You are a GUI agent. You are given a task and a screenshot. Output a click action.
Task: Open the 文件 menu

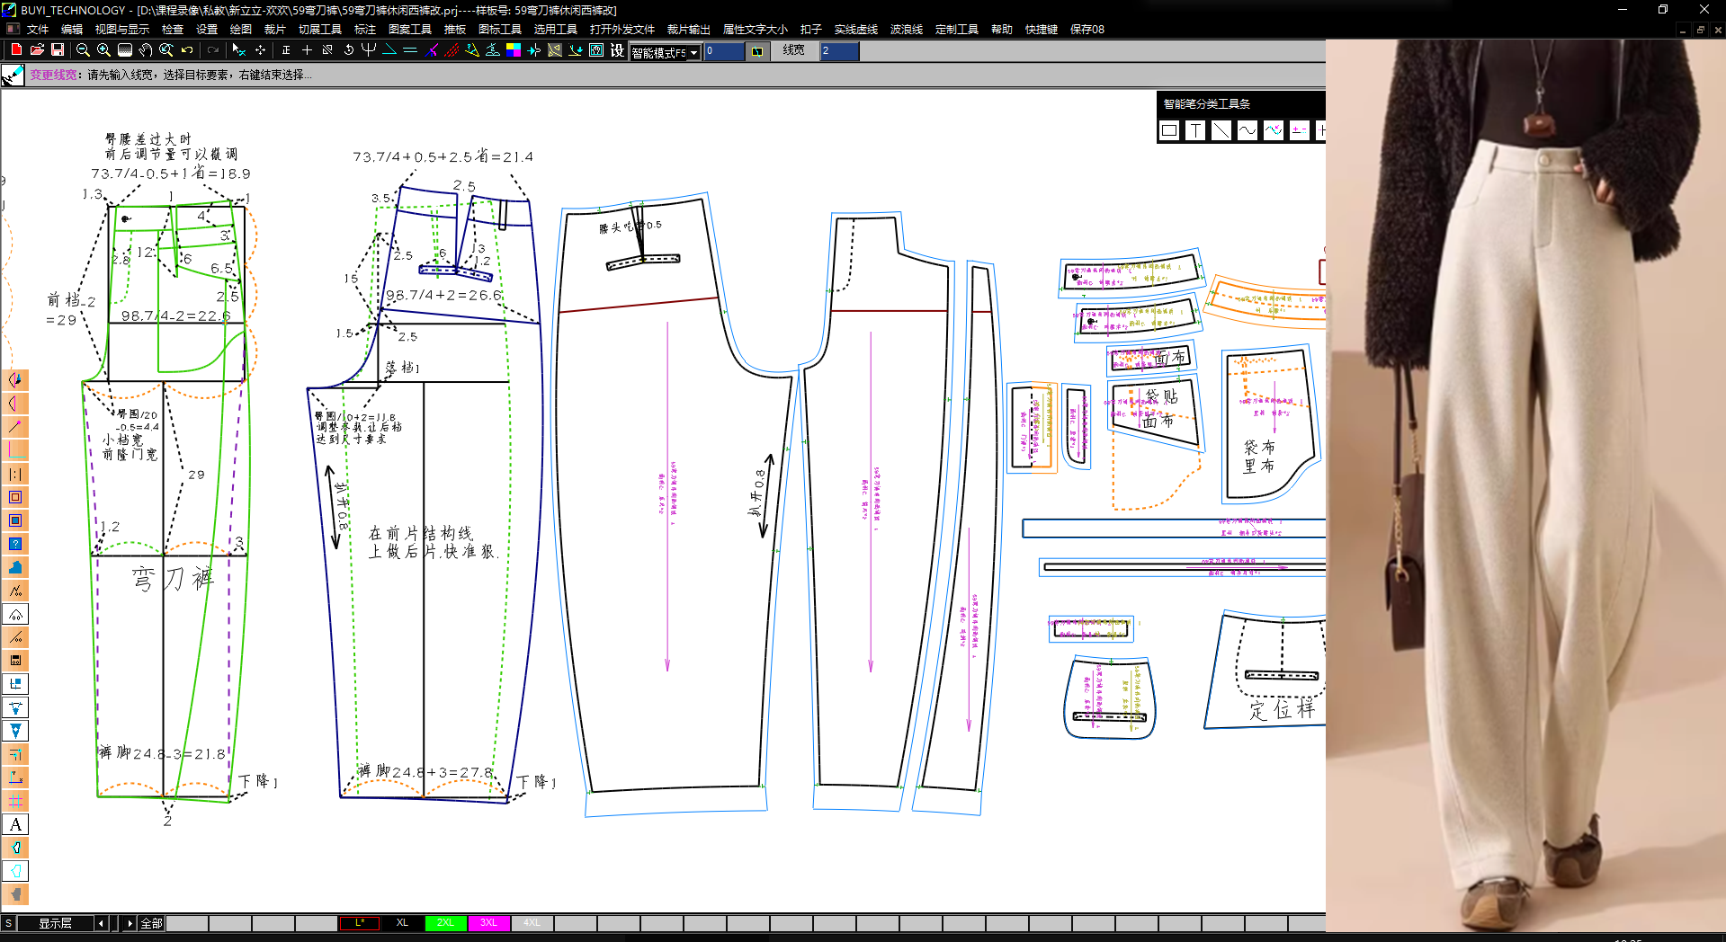coord(38,29)
